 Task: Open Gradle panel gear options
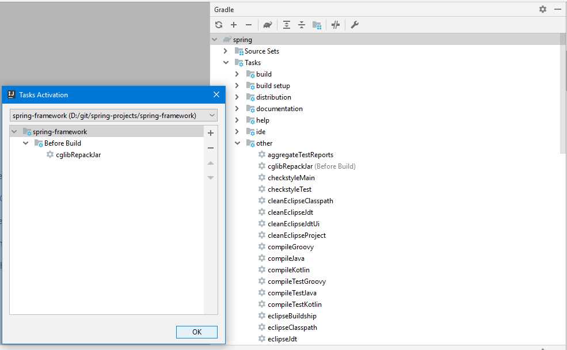(543, 9)
